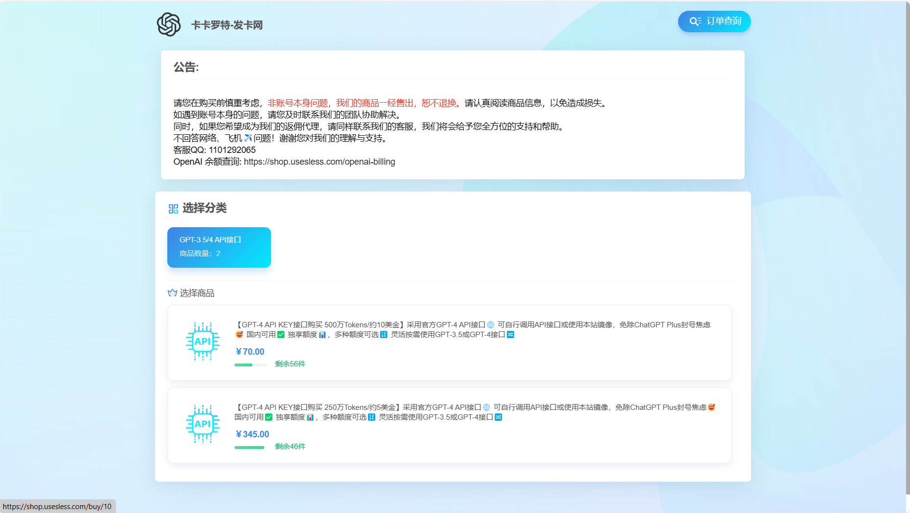The image size is (910, 513).
Task: Open the 250万Tokens GPT-4 API product title
Action: coord(475,412)
